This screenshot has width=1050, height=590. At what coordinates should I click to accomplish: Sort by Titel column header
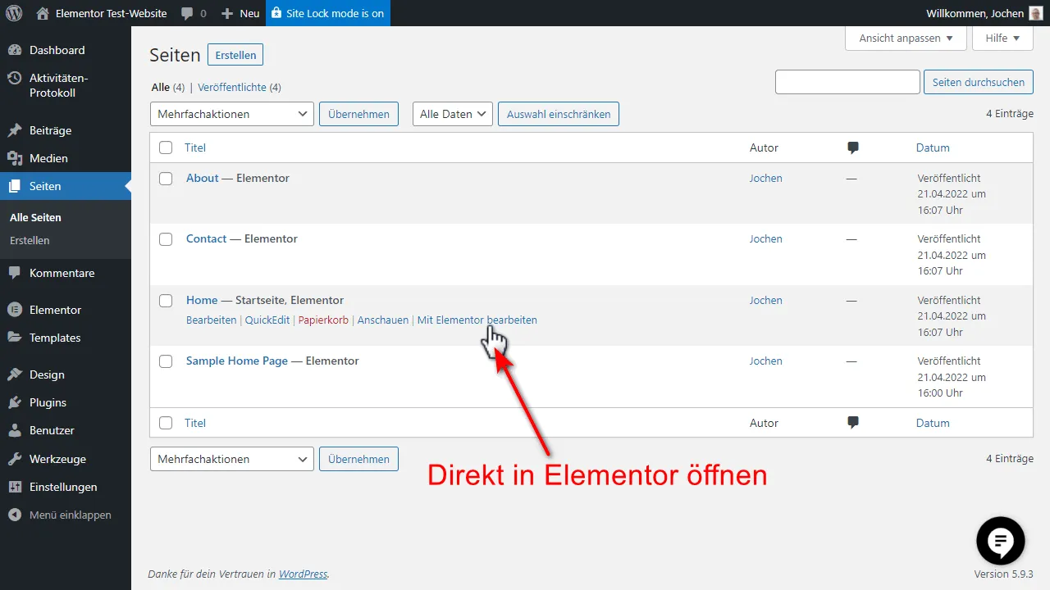point(195,147)
